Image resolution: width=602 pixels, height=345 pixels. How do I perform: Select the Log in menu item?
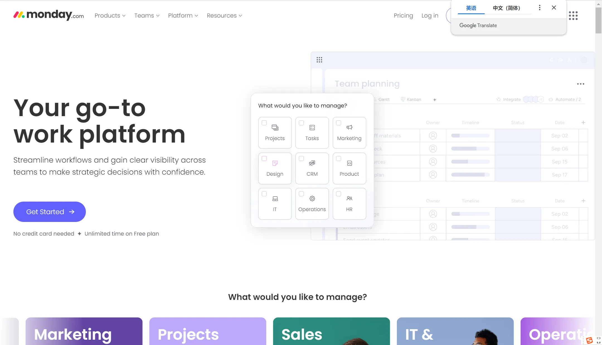click(430, 15)
